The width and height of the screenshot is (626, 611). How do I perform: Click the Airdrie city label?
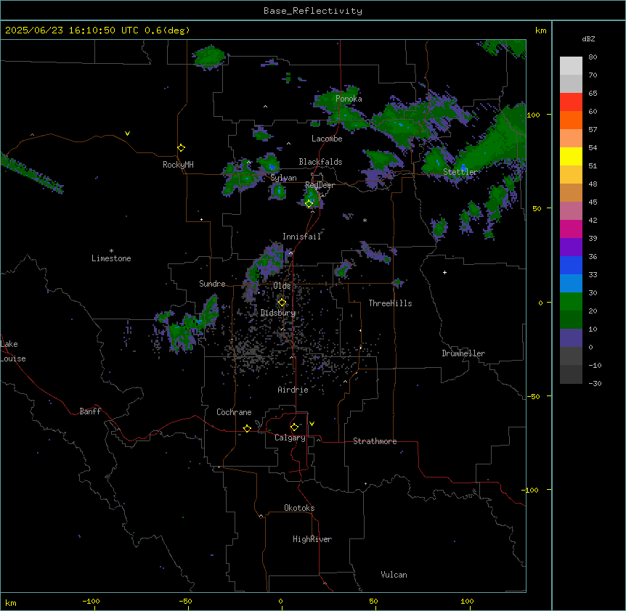click(x=293, y=390)
